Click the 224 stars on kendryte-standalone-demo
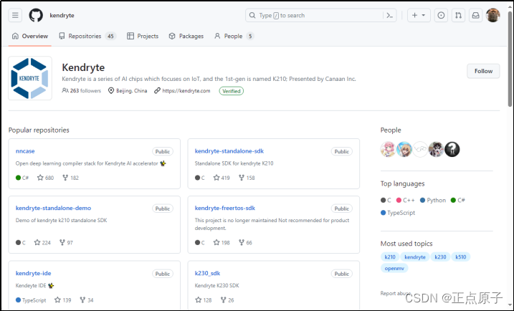The image size is (514, 311). [42, 242]
